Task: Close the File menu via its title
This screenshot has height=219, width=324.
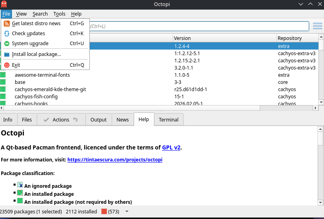Action: click(x=6, y=14)
